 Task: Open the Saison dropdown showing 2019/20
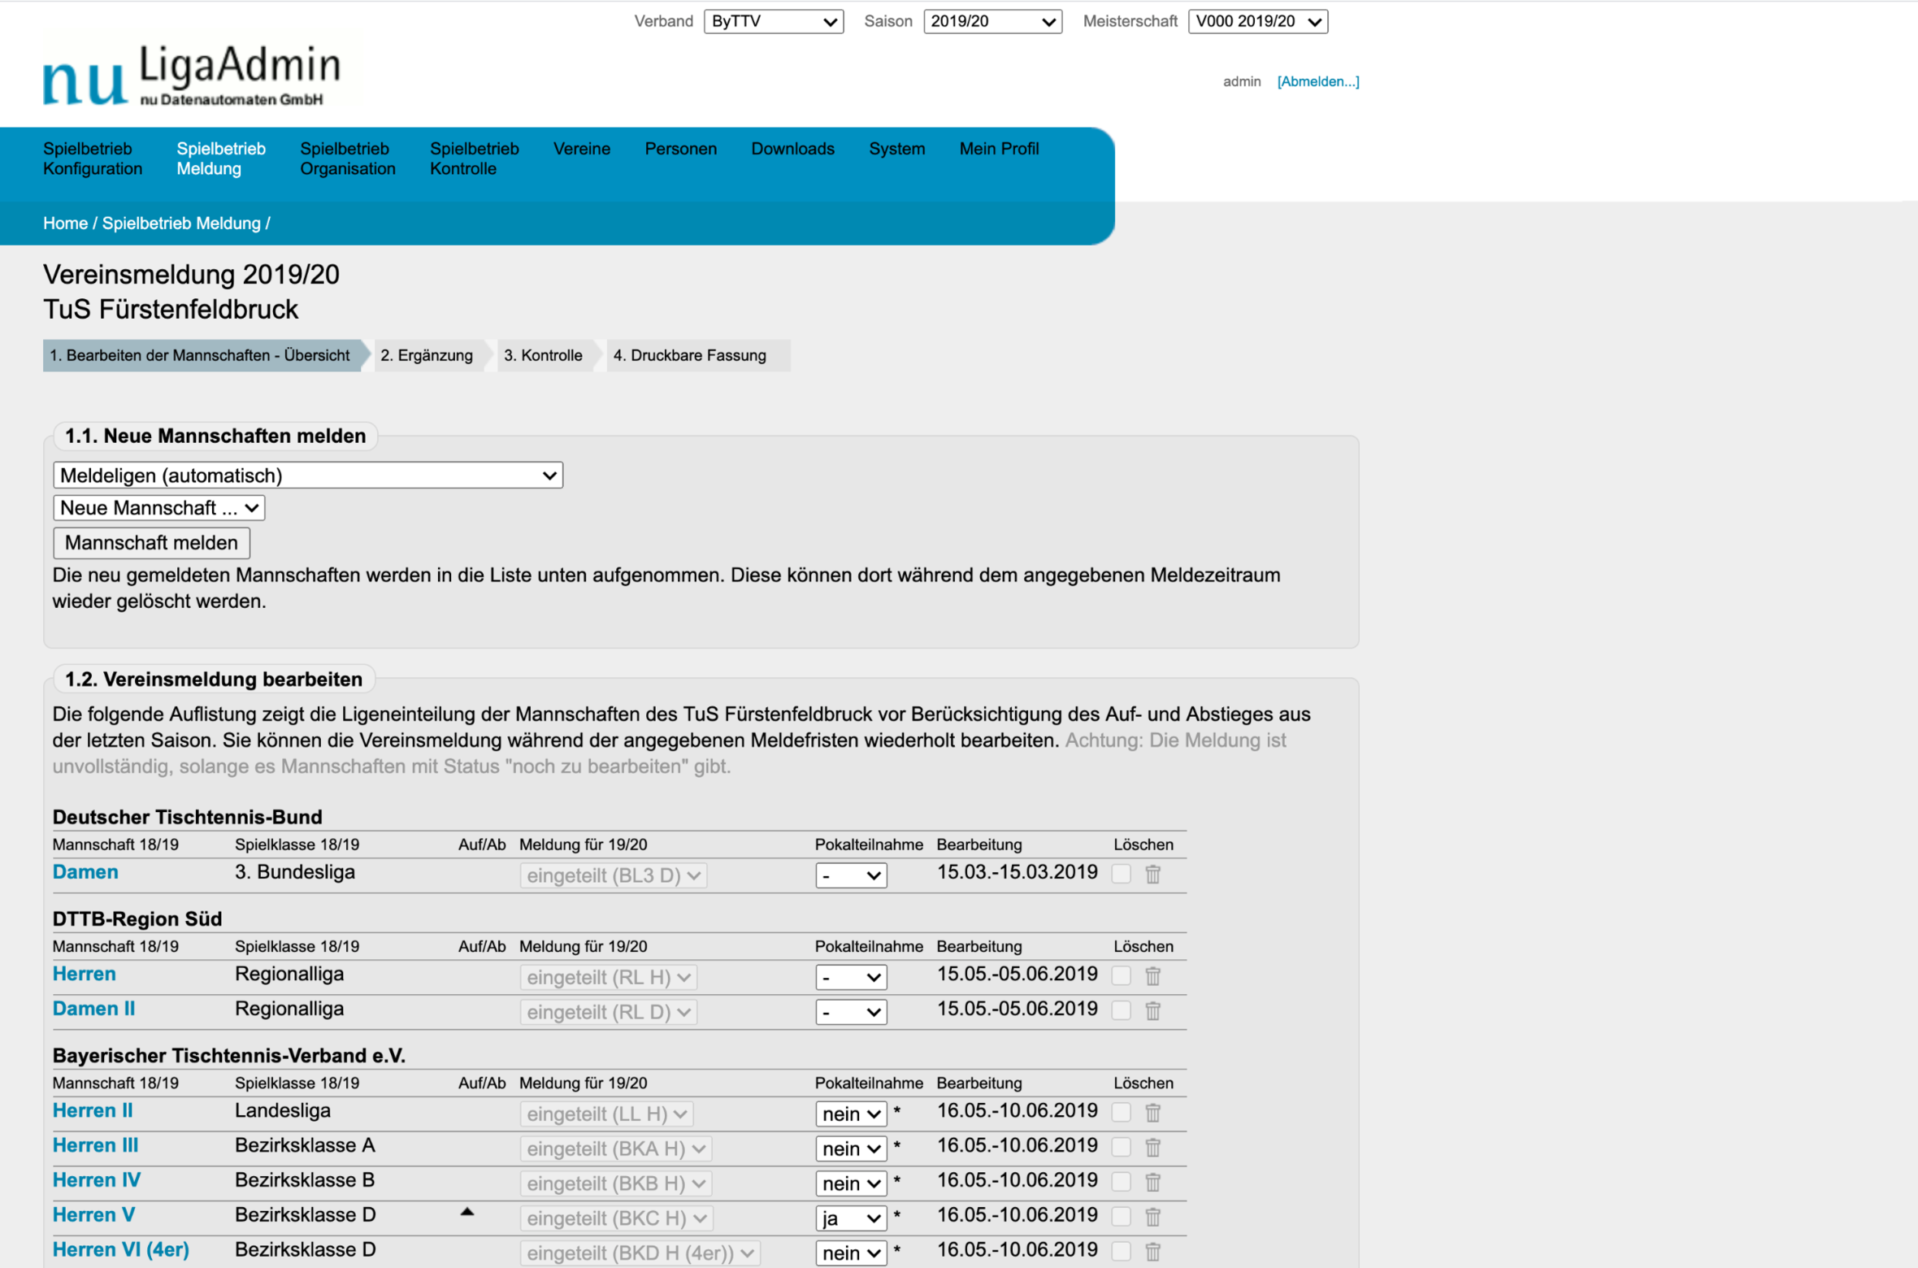click(x=992, y=21)
